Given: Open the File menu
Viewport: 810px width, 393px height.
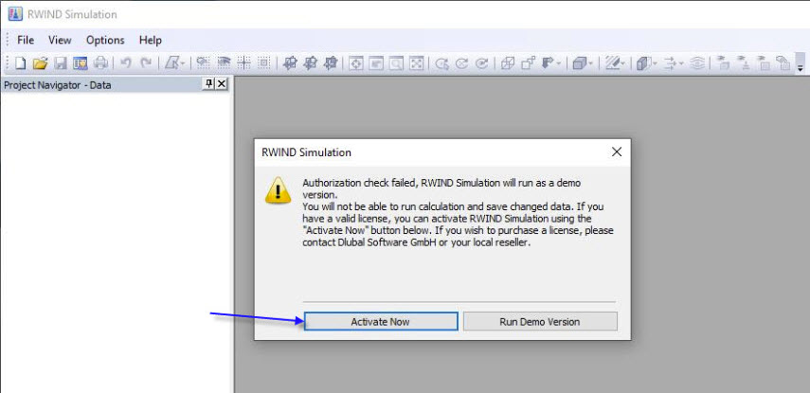Looking at the screenshot, I should pos(26,40).
